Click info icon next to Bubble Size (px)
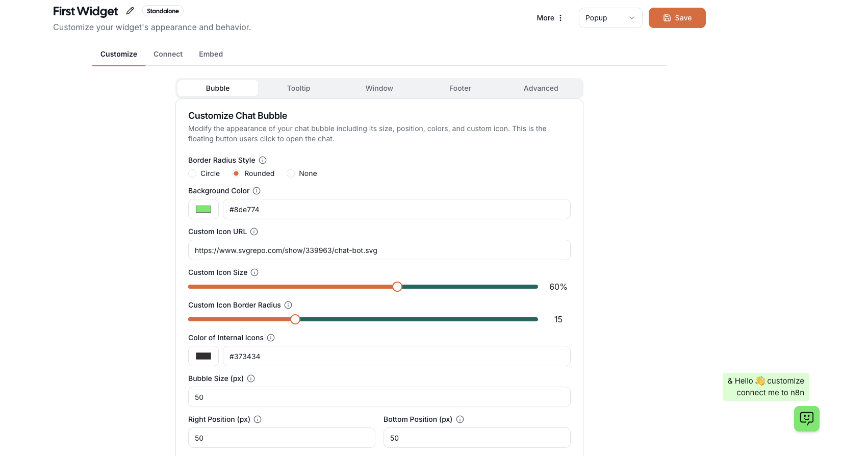 (x=251, y=378)
